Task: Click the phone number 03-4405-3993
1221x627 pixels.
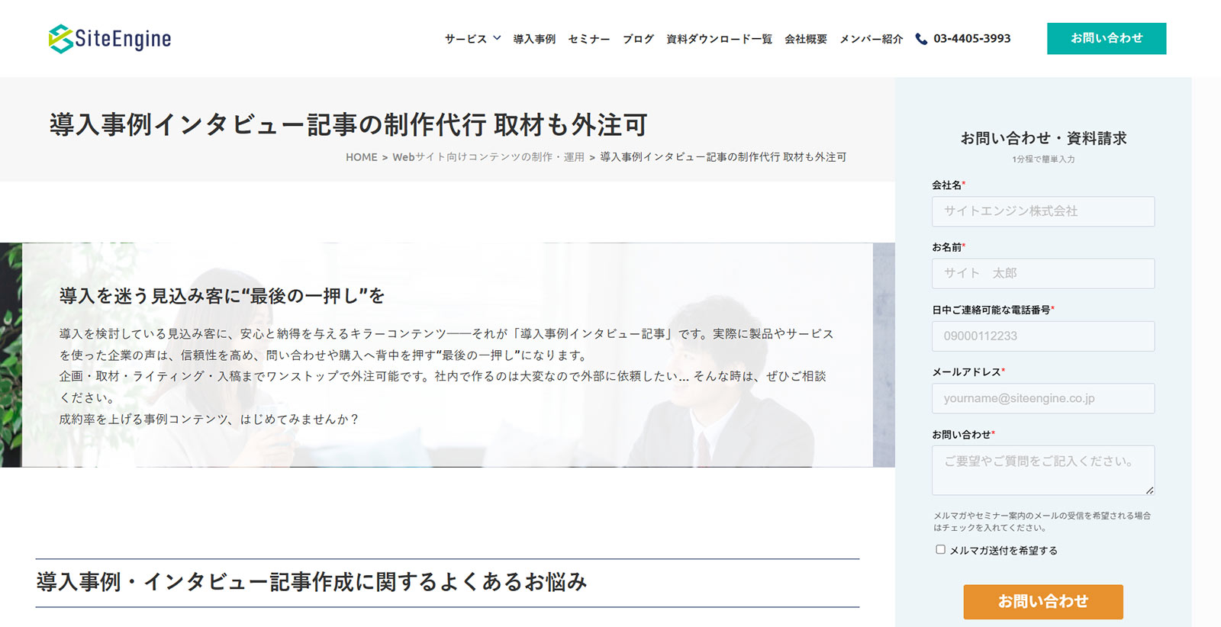Action: pyautogui.click(x=971, y=38)
